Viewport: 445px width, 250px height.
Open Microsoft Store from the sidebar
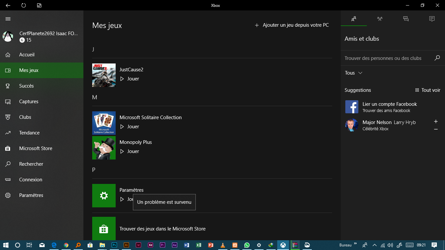[x=42, y=148]
